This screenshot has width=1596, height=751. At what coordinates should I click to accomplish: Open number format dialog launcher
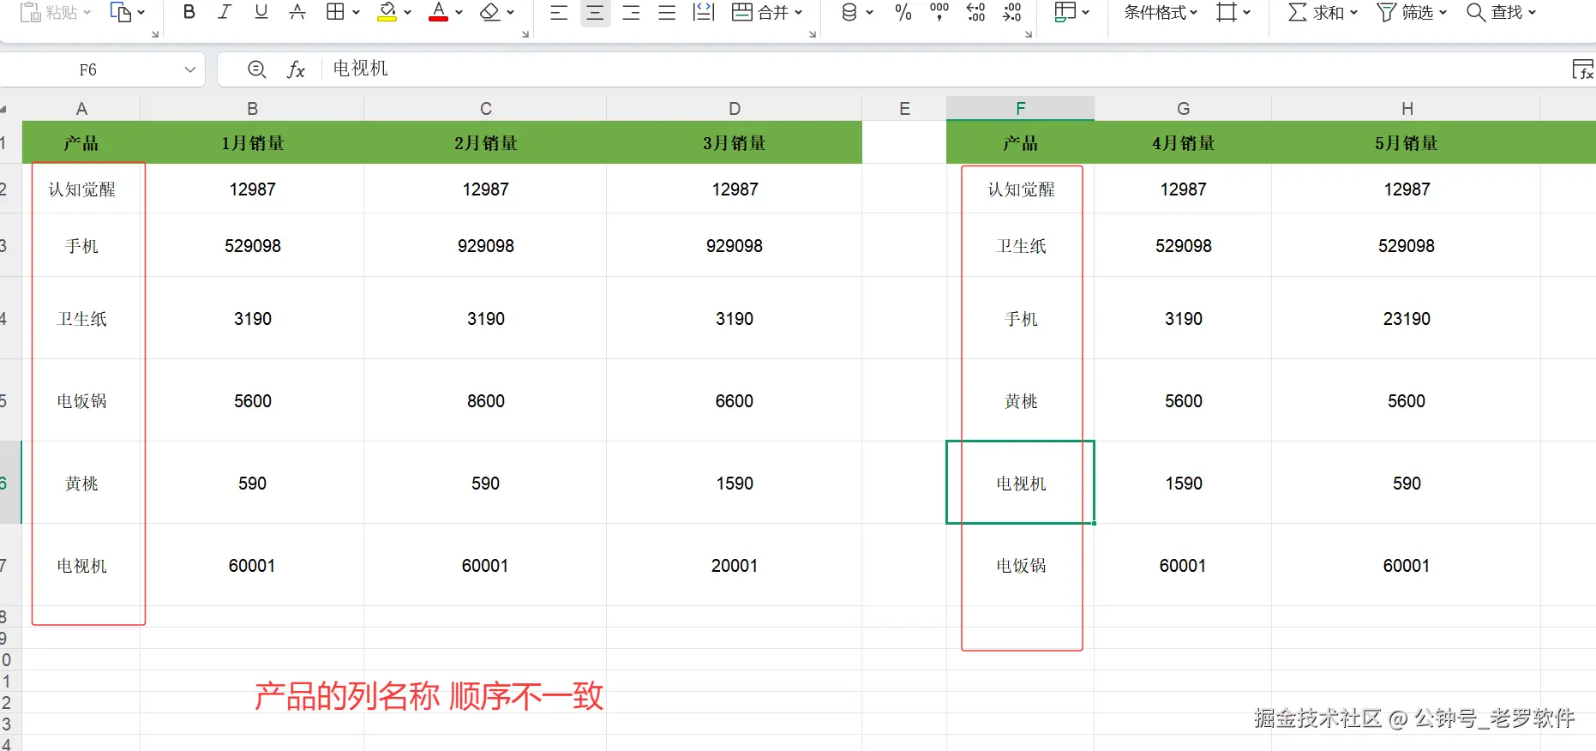1029,34
